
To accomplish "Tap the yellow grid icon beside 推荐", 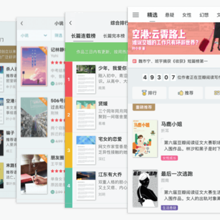I will point(217,93).
